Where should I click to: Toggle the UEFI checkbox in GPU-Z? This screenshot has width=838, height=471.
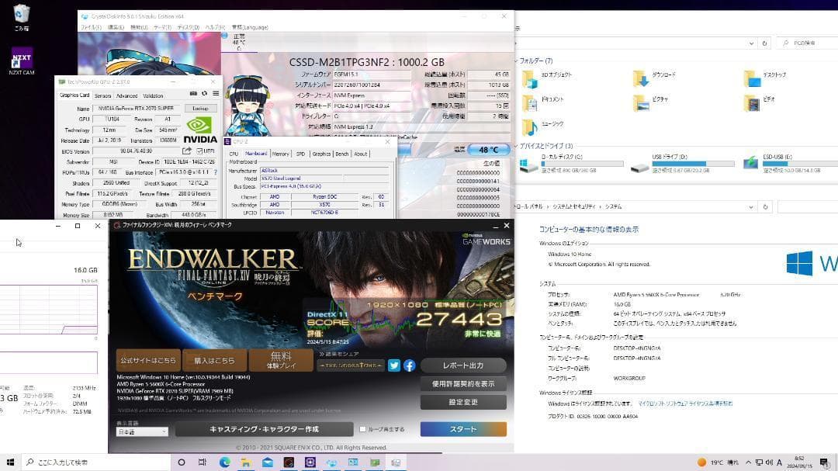tap(199, 151)
